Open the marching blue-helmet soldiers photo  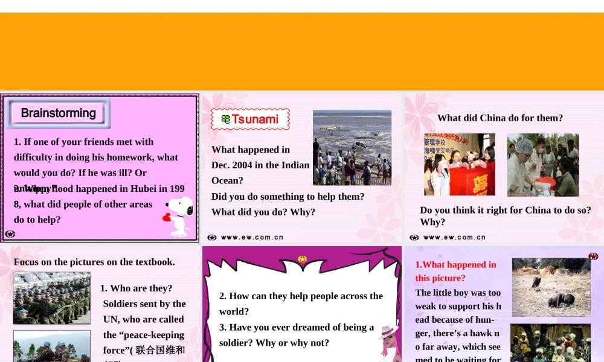[51, 298]
